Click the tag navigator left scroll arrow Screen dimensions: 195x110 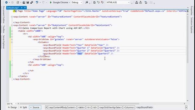pos(46,107)
